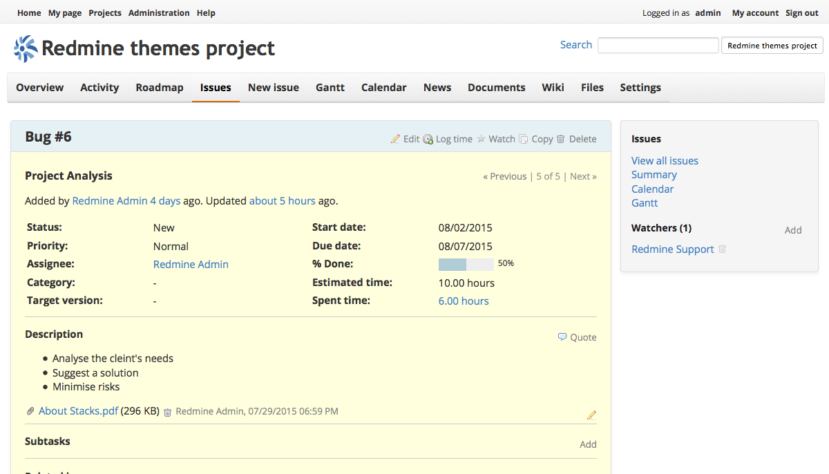Open watcher Redmine Support profile
The image size is (829, 474).
(x=673, y=249)
